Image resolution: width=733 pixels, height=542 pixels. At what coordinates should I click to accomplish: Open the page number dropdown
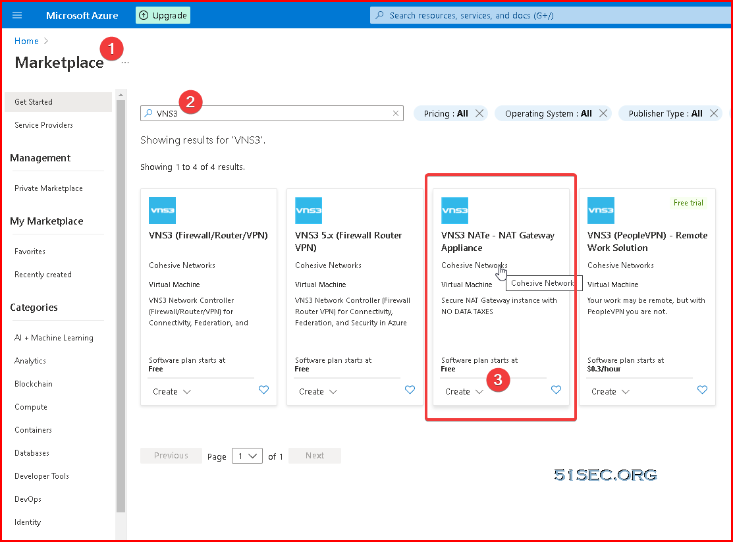coord(247,456)
